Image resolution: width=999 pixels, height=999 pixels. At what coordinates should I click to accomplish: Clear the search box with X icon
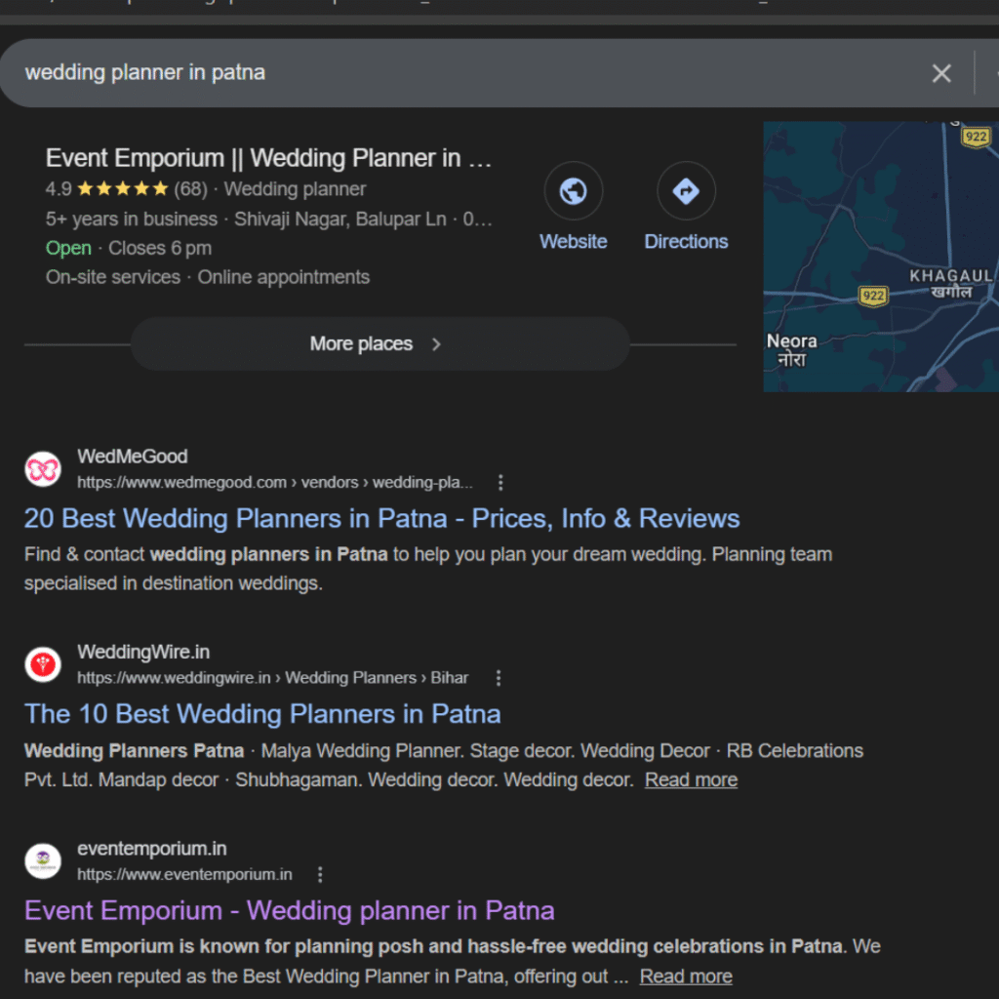pos(940,73)
